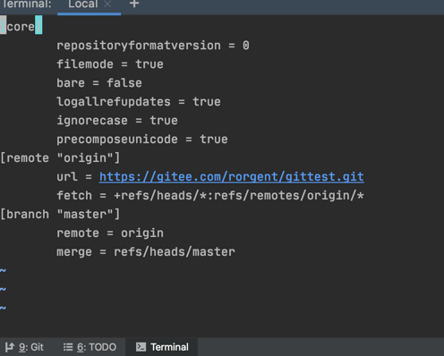Screen dimensions: 444x356
Task: Close the Local terminal tab
Action: [107, 4]
